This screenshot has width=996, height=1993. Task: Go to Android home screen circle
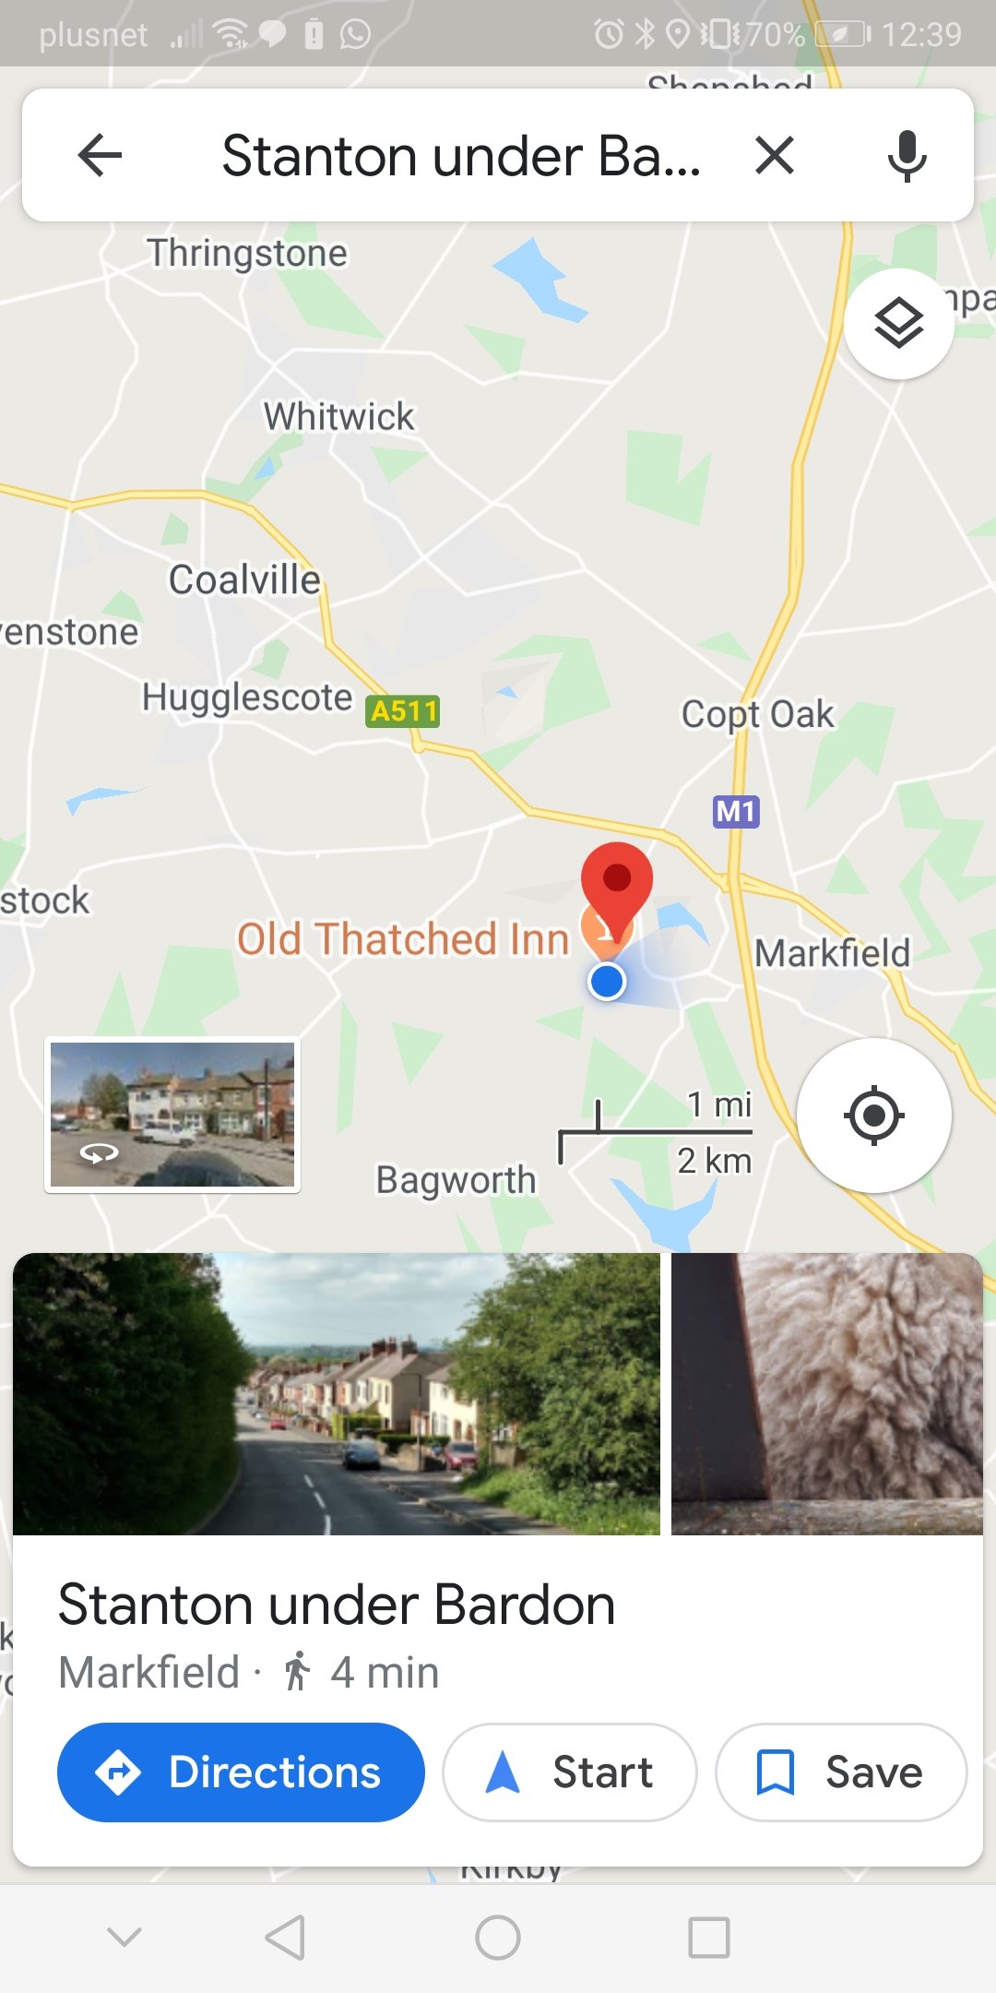(498, 1937)
